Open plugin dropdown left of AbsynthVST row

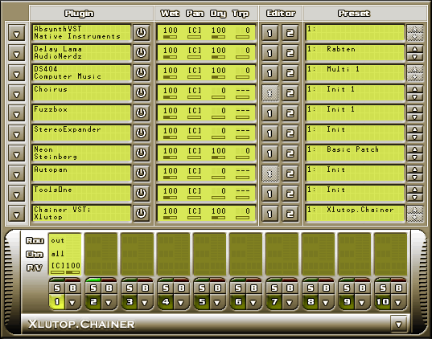coord(17,33)
